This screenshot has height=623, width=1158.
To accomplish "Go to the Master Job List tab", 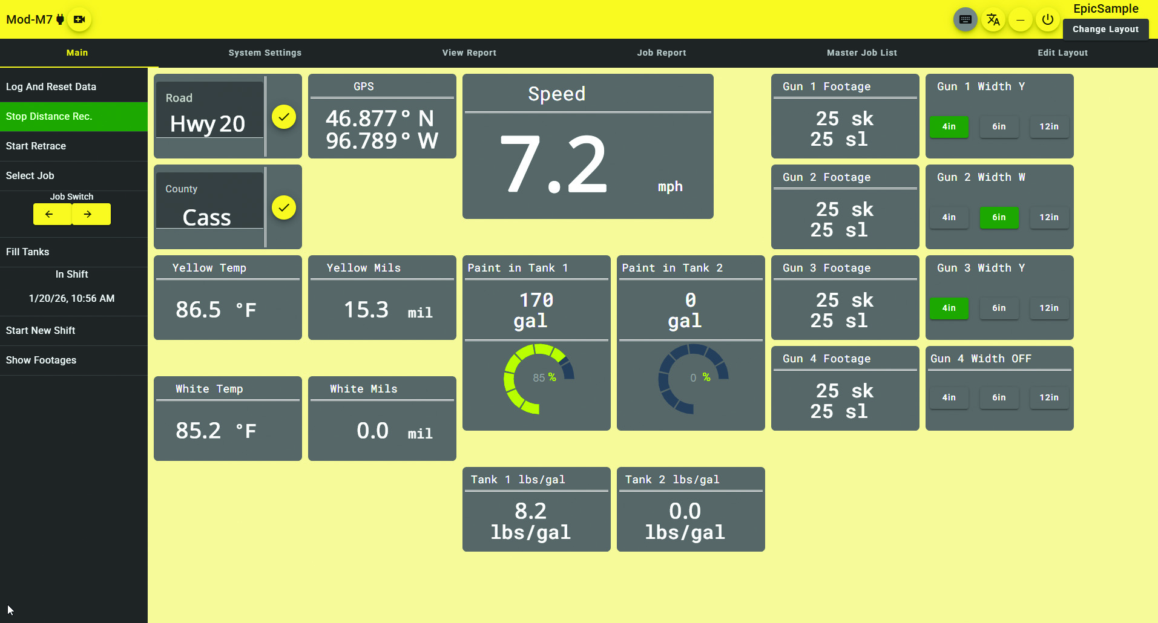I will click(861, 53).
